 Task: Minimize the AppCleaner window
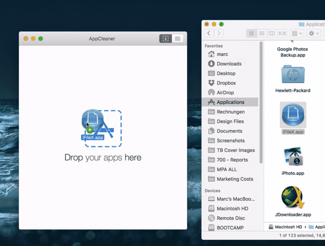pos(33,39)
